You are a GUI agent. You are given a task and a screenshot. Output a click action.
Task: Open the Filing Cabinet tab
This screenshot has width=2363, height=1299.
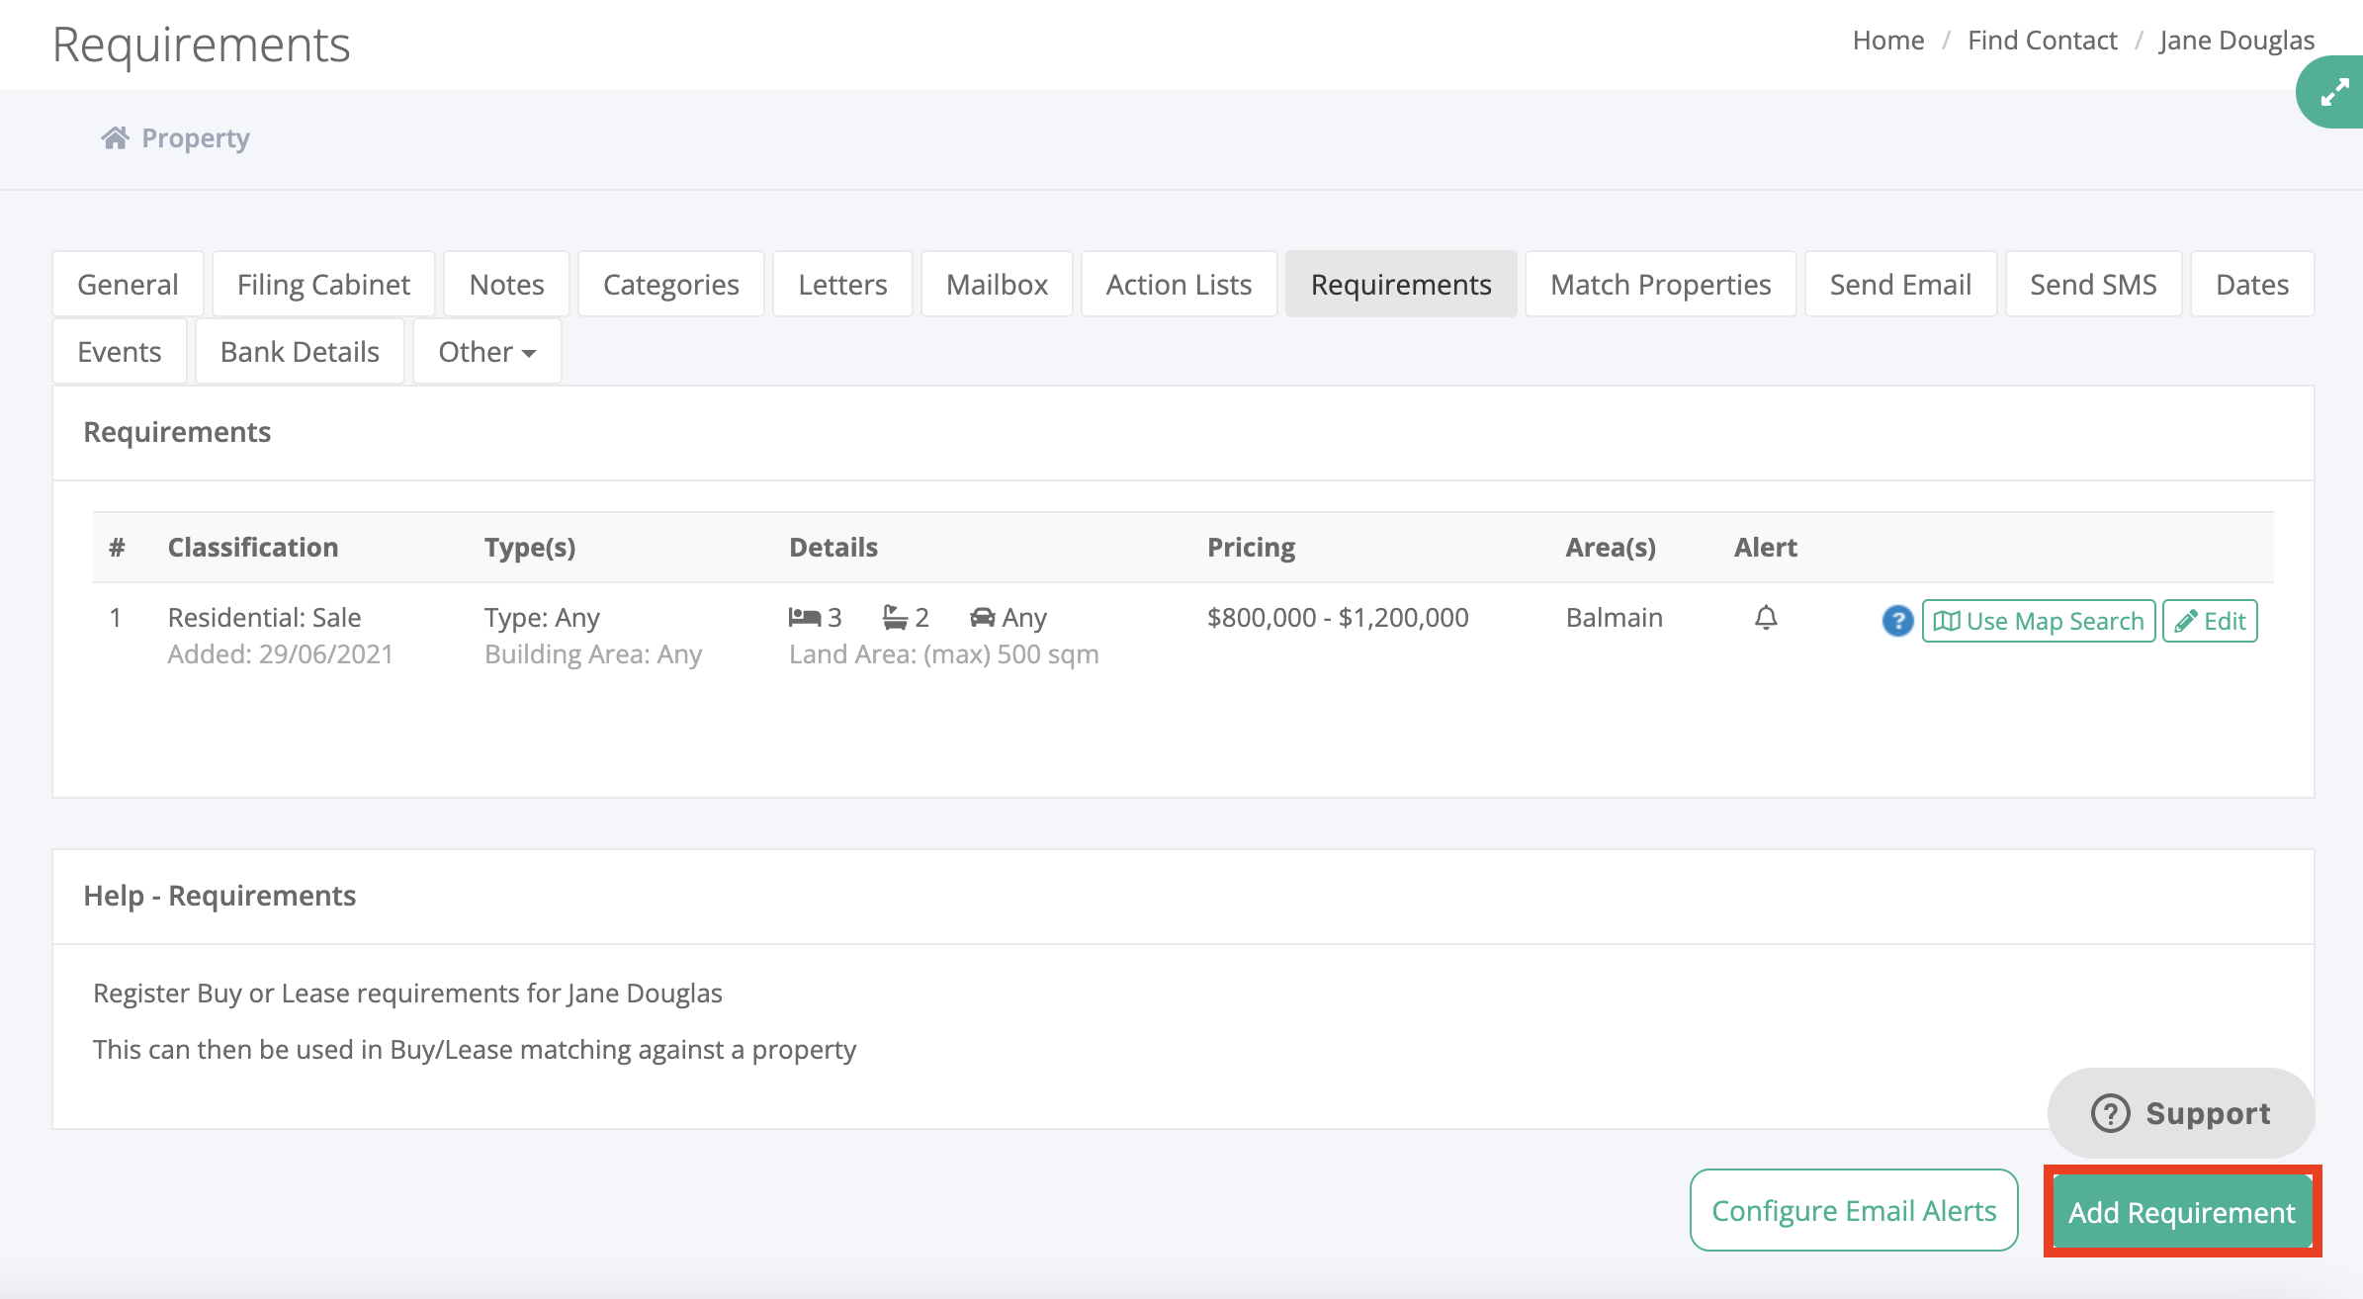(x=323, y=285)
